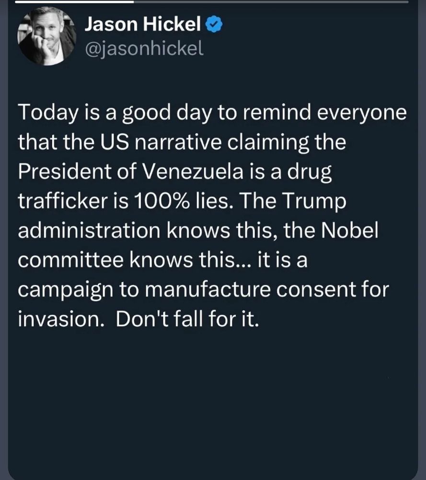The image size is (426, 480).
Task: Visit the @jasonhickel handle
Action: tap(144, 48)
